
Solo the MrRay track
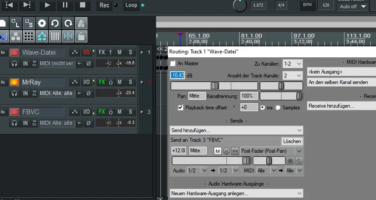pos(130,82)
